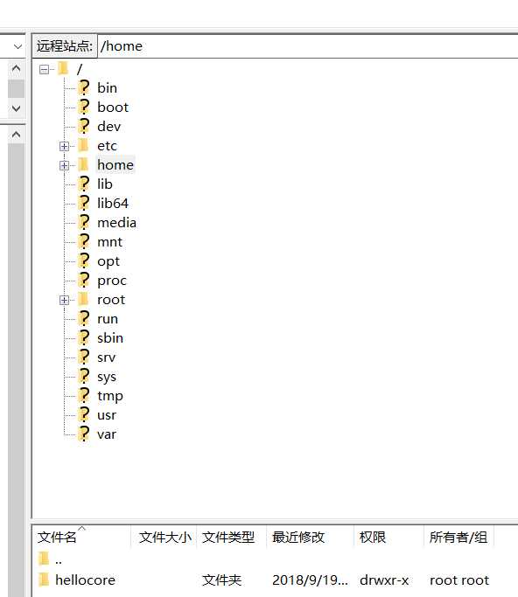The width and height of the screenshot is (518, 597).
Task: Click the folder icon of root directory
Action: pos(83,299)
